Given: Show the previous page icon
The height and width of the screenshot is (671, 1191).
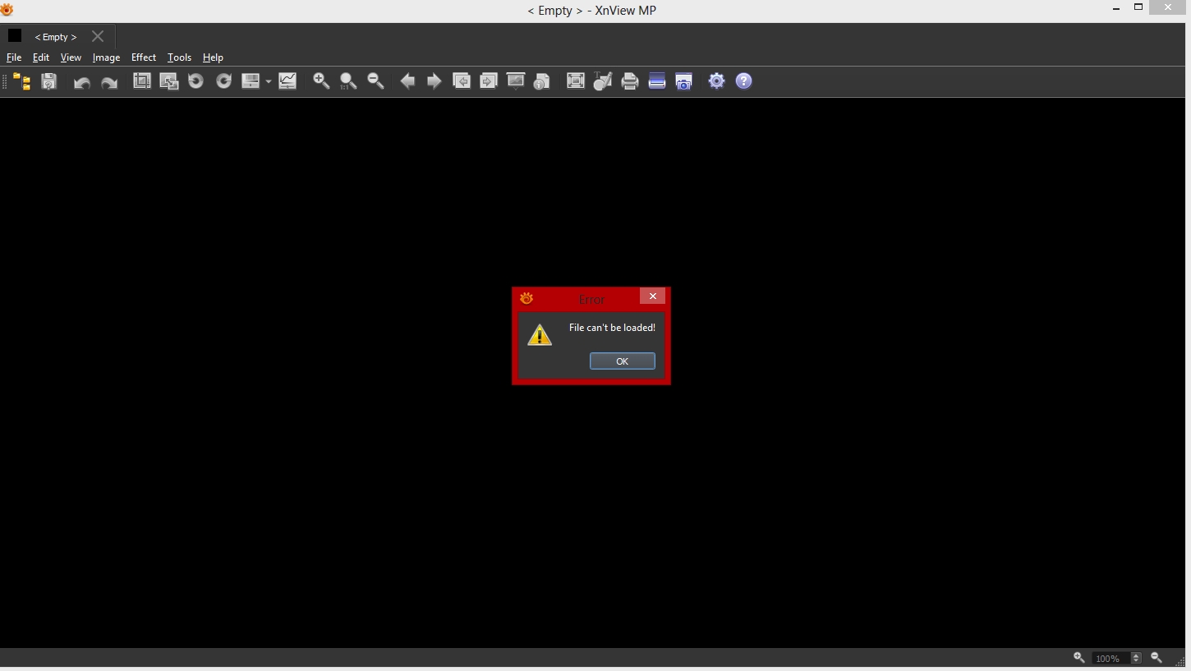Looking at the screenshot, I should [x=462, y=80].
